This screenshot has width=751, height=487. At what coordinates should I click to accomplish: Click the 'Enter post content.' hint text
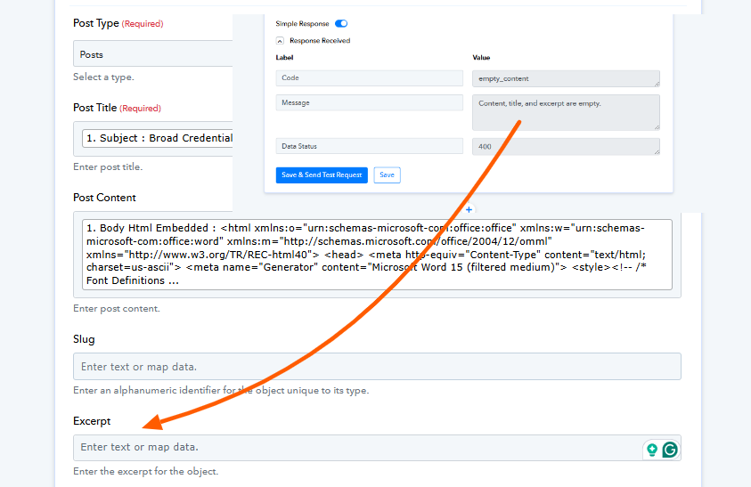117,309
